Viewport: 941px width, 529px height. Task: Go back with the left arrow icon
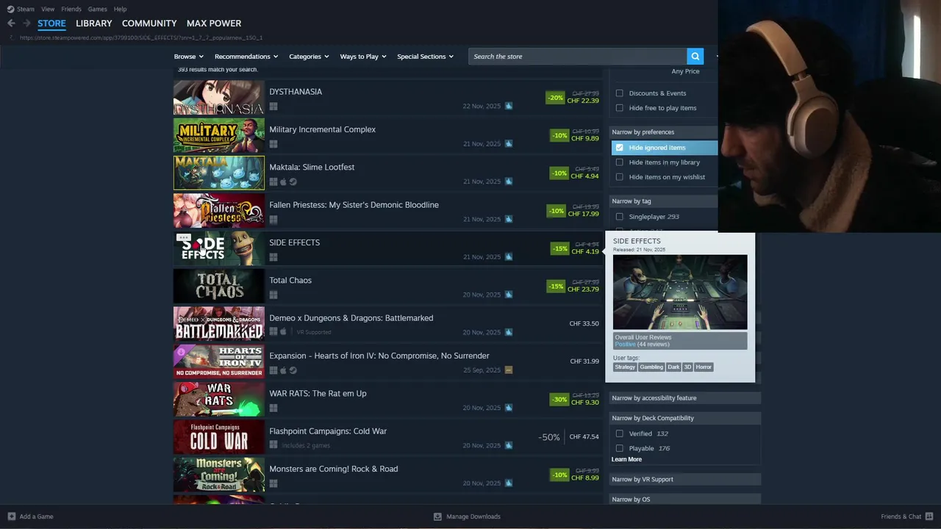pos(11,24)
